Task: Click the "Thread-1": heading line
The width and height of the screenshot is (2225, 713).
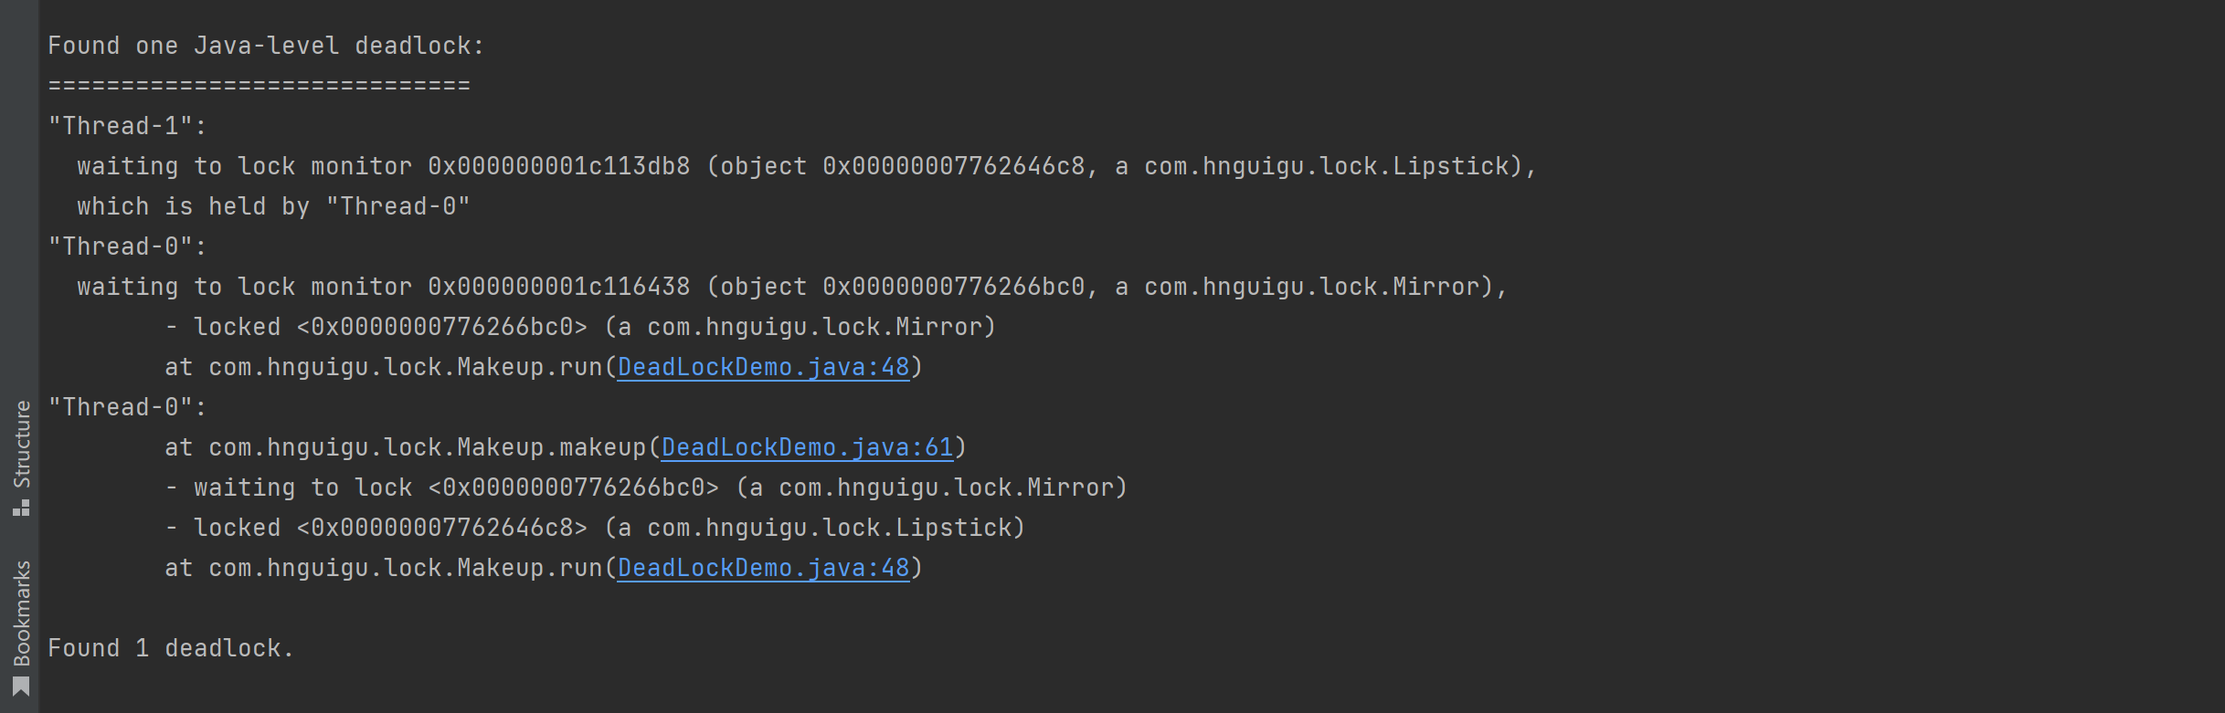Action: 128,126
